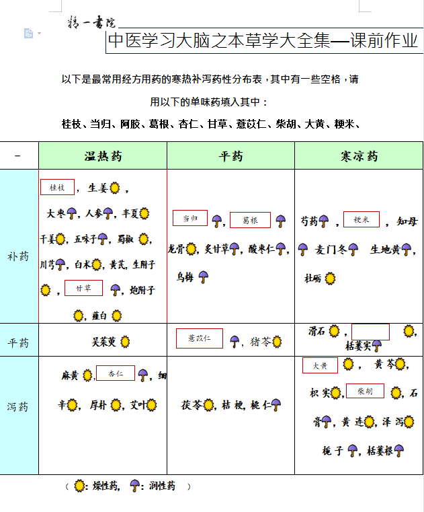Click the sun icon after 麻黄
This screenshot has width=424, height=512.
(x=87, y=375)
